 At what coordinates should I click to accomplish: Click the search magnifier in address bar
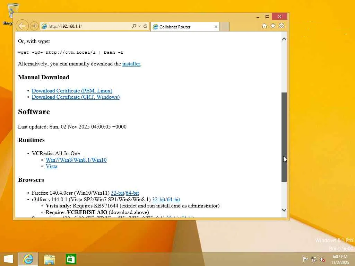click(134, 26)
